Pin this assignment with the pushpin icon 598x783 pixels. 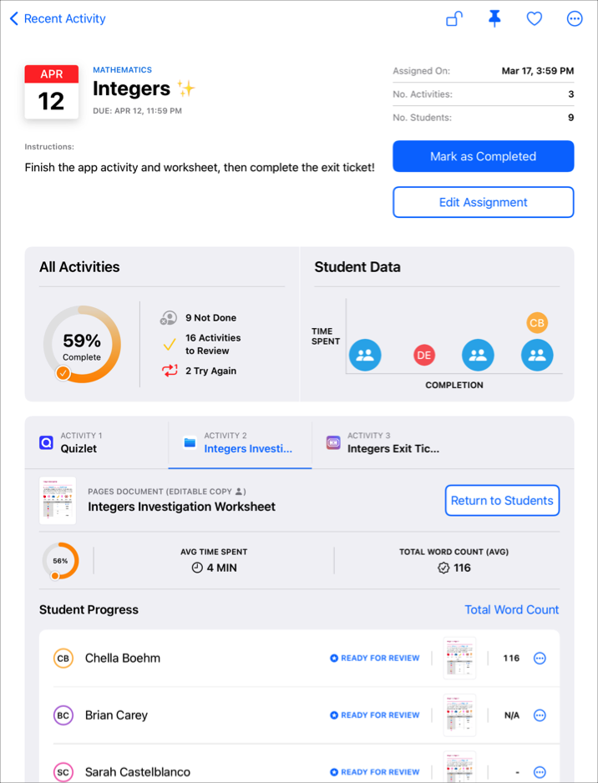click(494, 18)
